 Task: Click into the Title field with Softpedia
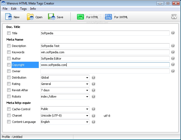click(105, 33)
